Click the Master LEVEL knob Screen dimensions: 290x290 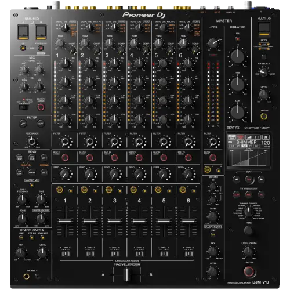coord(213,43)
